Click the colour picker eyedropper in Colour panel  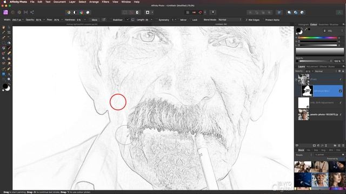click(x=306, y=29)
